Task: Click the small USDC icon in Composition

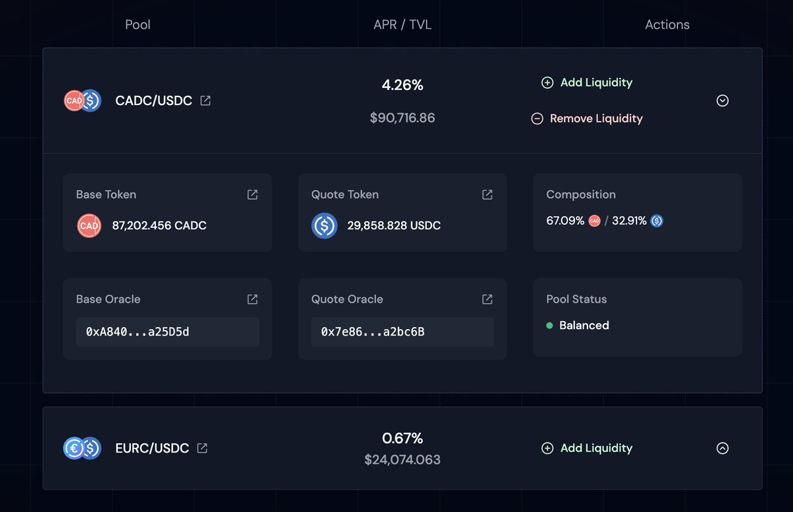Action: [657, 221]
